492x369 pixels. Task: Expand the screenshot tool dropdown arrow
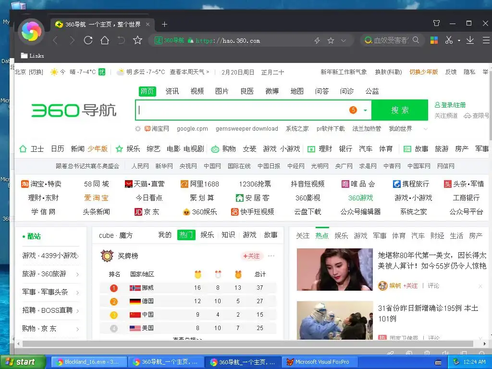coord(459,40)
